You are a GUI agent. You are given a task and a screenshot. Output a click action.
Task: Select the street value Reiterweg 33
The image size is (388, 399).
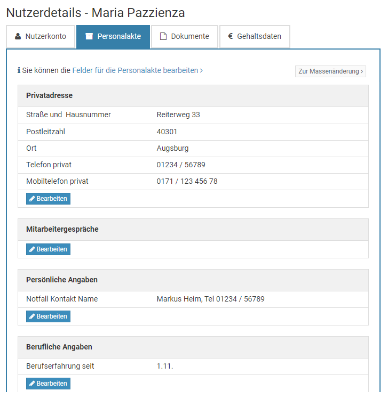tap(178, 115)
